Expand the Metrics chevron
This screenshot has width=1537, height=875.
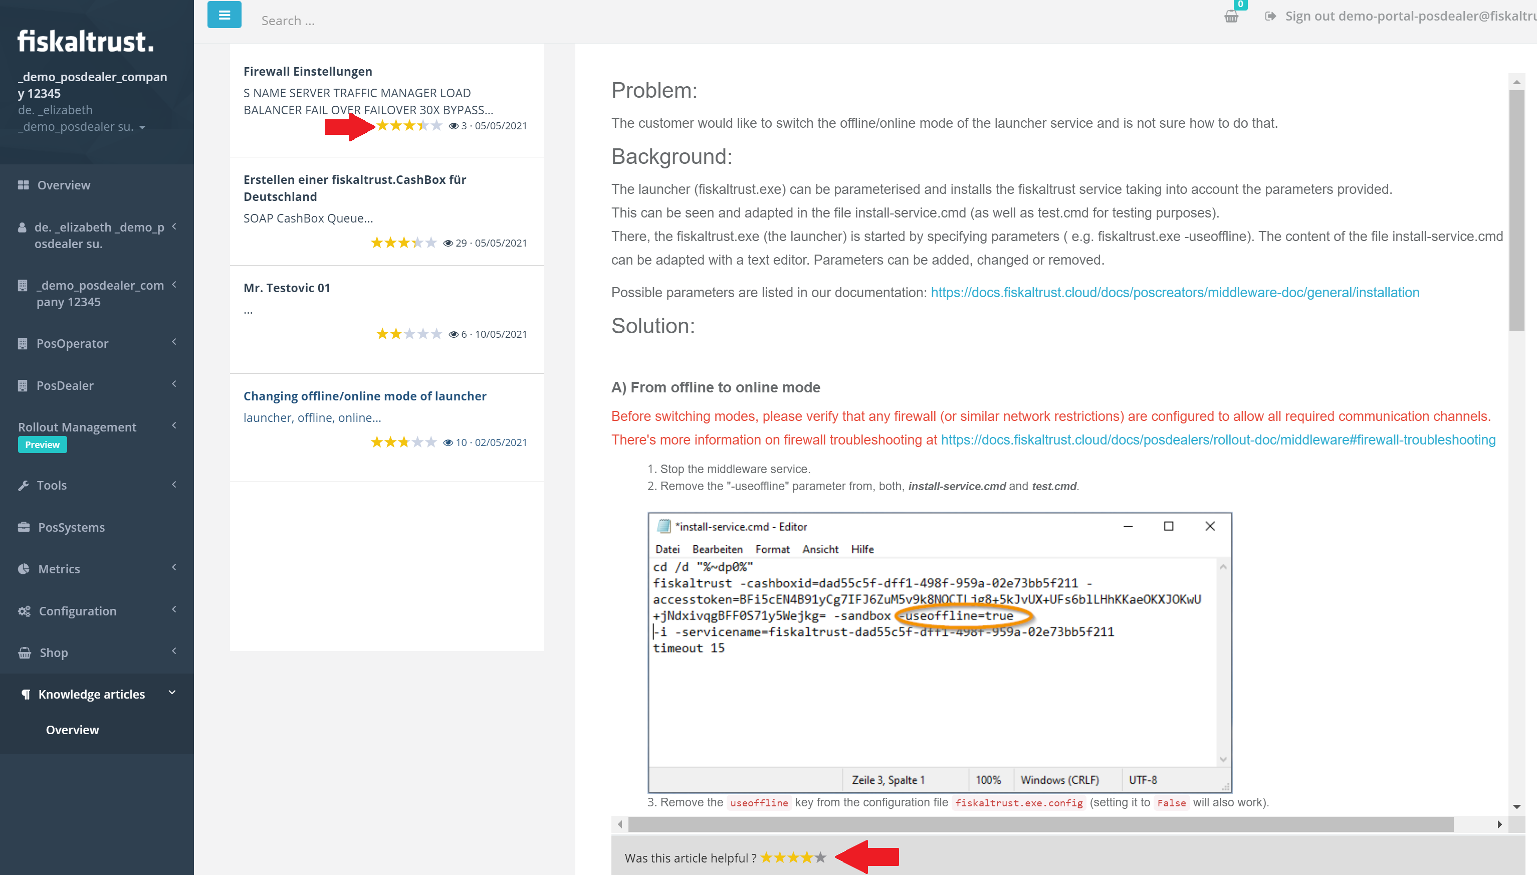[x=174, y=567]
